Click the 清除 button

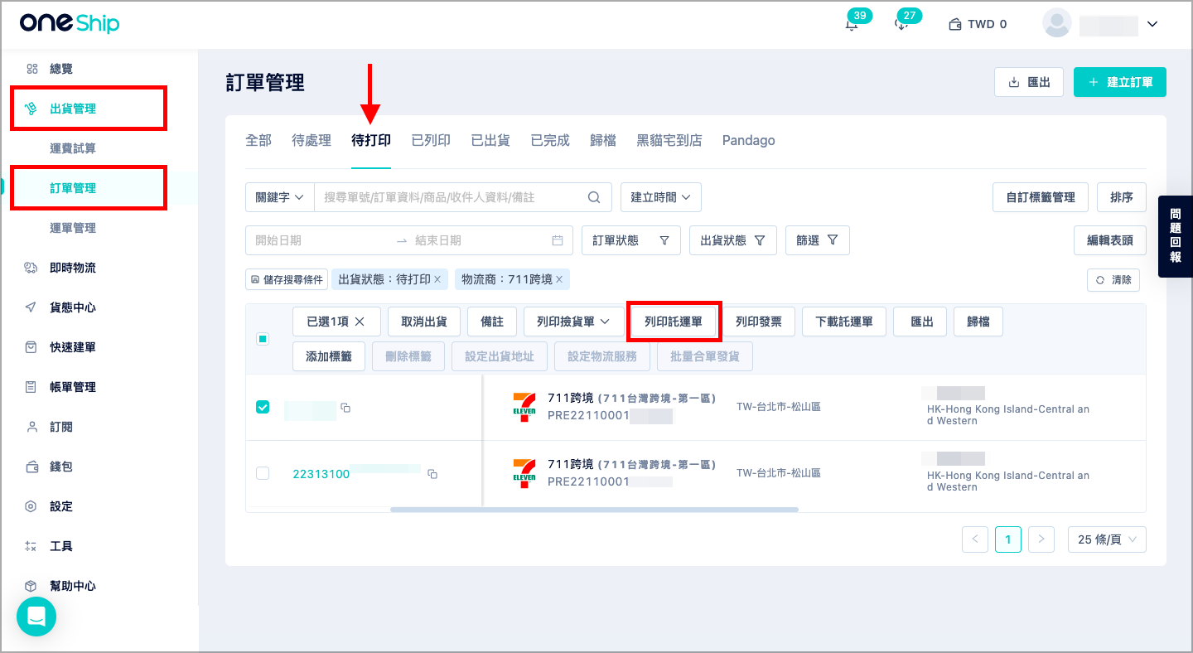[1113, 280]
